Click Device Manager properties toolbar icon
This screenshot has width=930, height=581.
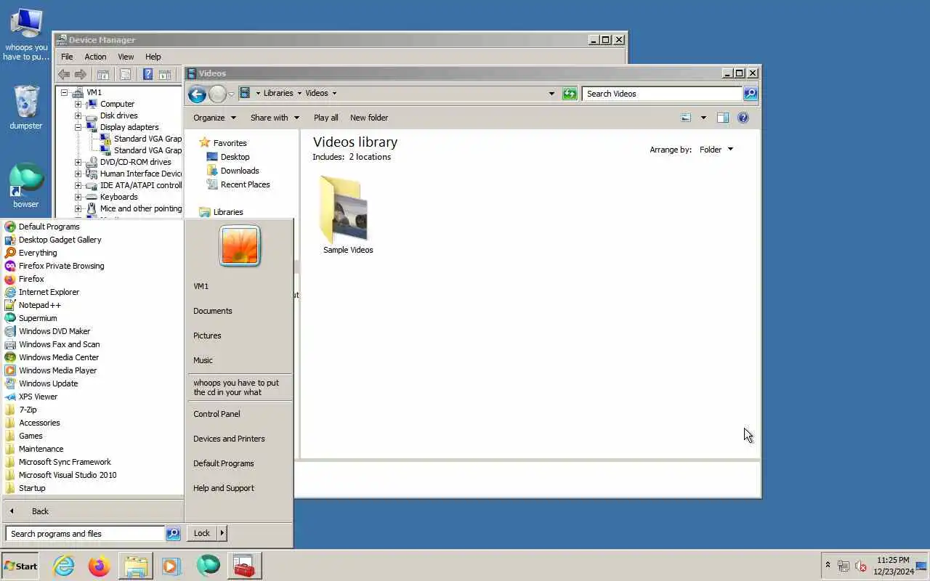(x=125, y=74)
